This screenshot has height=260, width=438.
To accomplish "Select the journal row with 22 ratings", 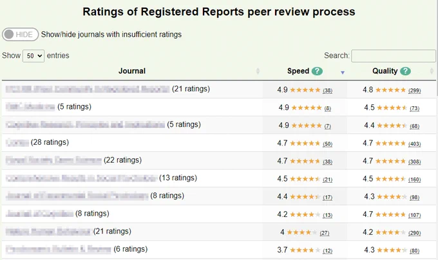I will point(219,160).
